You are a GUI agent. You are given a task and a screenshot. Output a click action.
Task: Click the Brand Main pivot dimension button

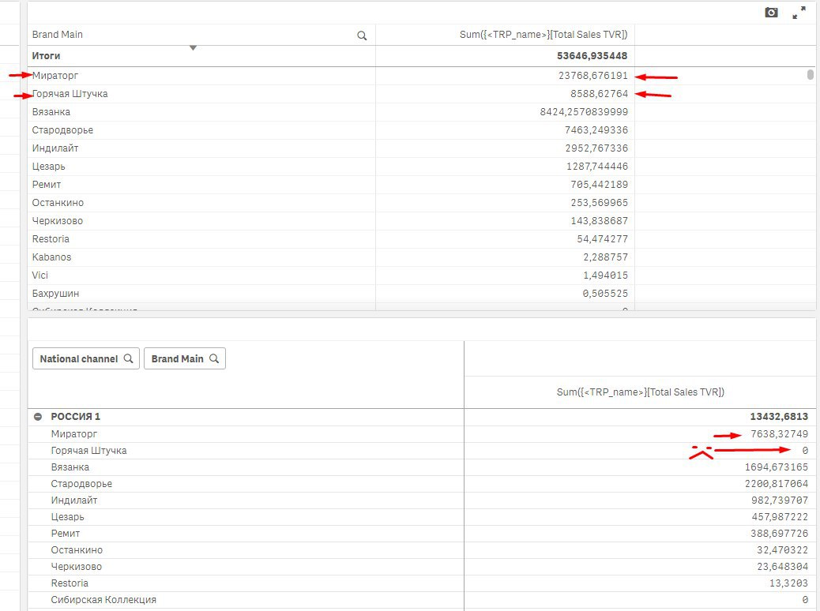pyautogui.click(x=185, y=358)
